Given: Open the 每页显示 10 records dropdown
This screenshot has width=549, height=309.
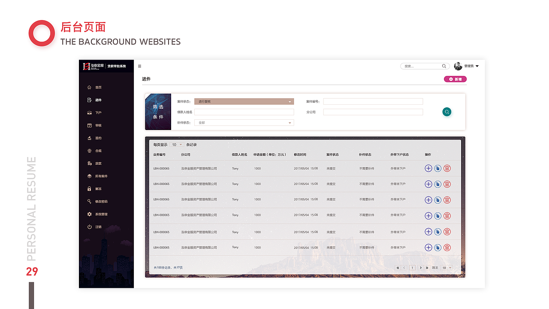Looking at the screenshot, I should click(x=177, y=145).
